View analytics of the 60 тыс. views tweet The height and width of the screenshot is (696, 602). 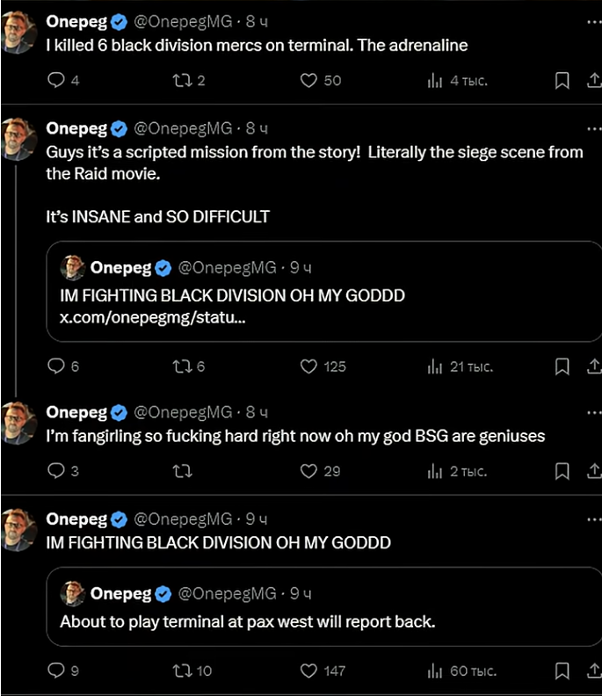(434, 671)
